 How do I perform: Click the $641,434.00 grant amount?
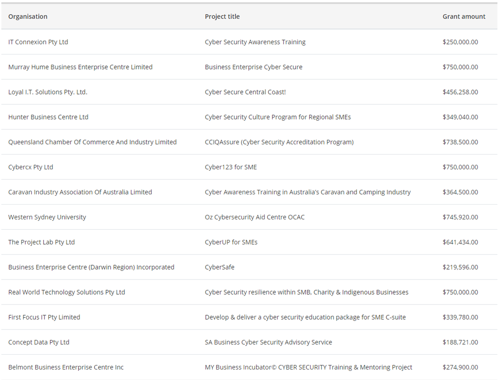[460, 242]
